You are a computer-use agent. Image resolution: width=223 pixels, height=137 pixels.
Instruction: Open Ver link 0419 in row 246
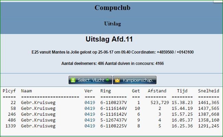pos(90,114)
